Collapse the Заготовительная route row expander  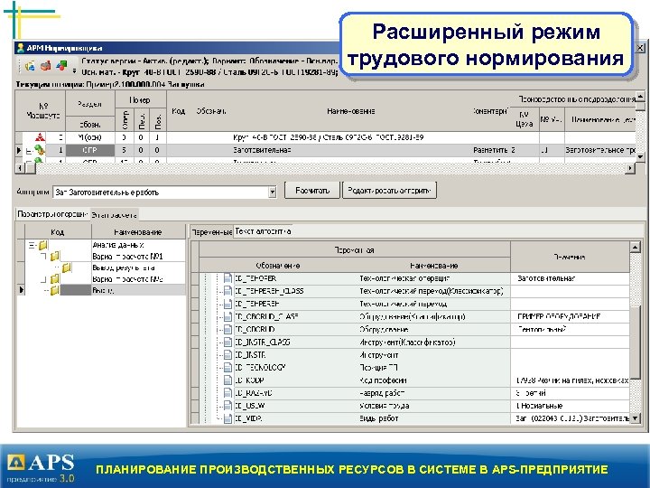click(28, 152)
